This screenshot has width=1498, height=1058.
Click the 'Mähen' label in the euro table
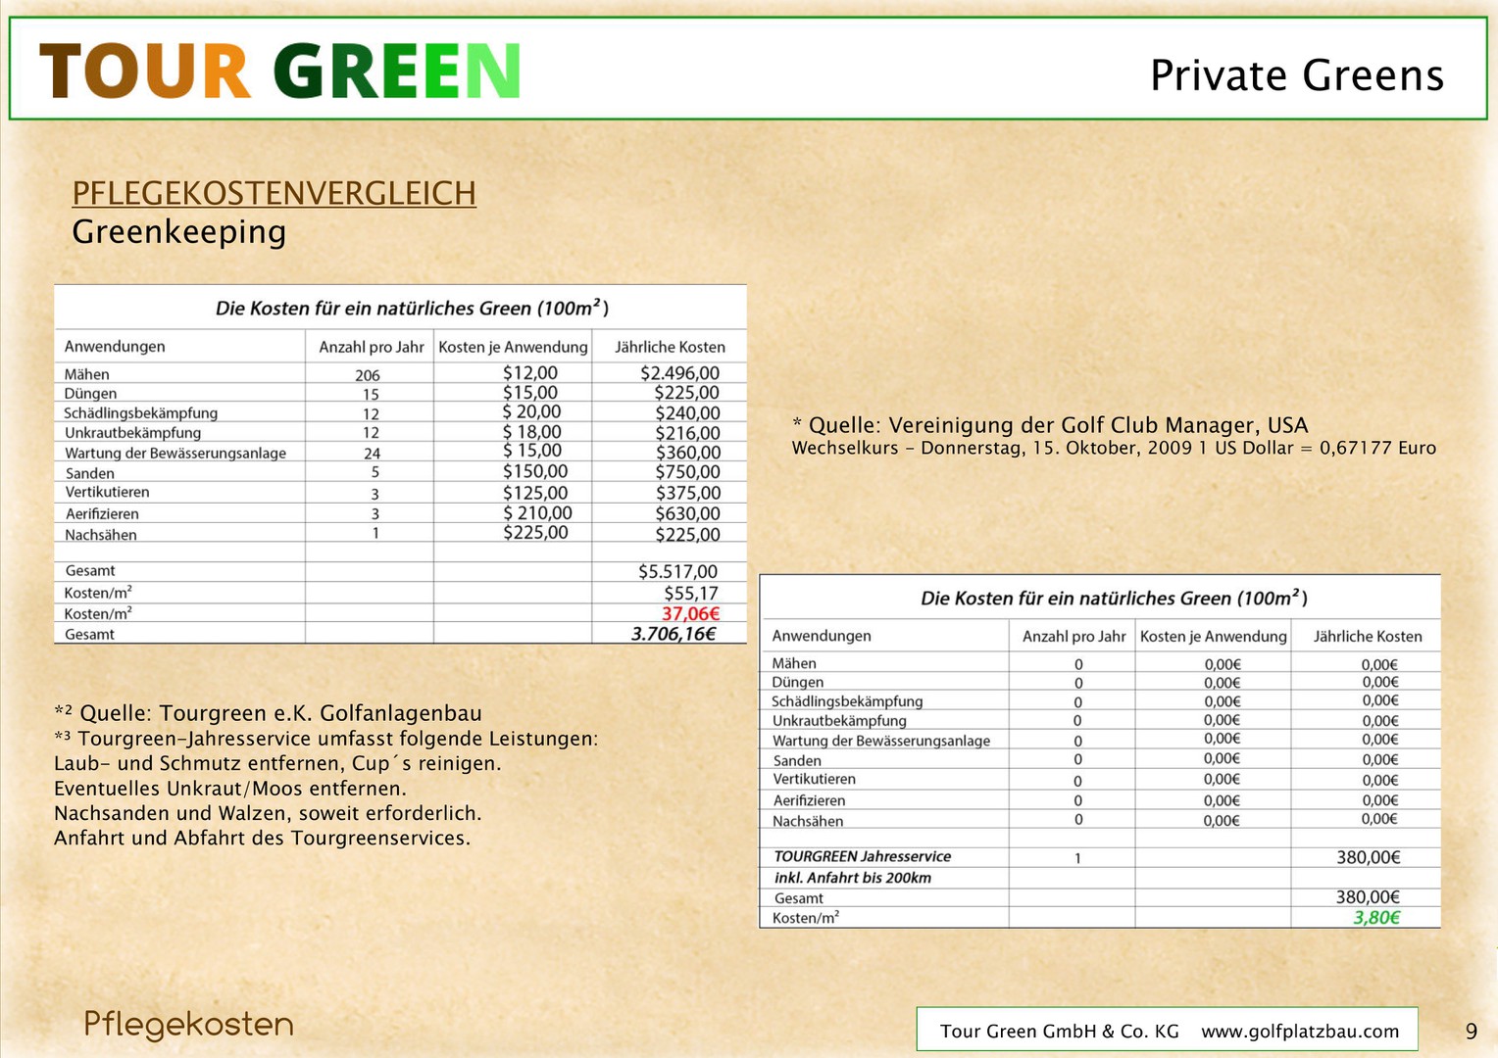pos(794,663)
